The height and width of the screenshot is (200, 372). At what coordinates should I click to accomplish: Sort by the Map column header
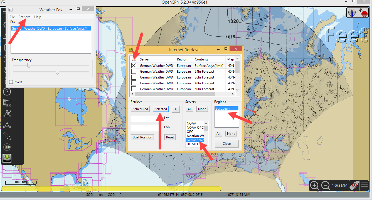[231, 59]
